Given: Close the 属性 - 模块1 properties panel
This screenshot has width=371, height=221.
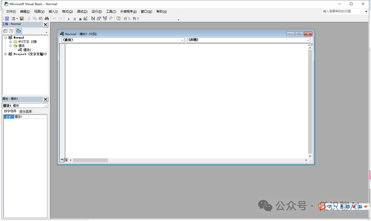Looking at the screenshot, I should [45, 99].
